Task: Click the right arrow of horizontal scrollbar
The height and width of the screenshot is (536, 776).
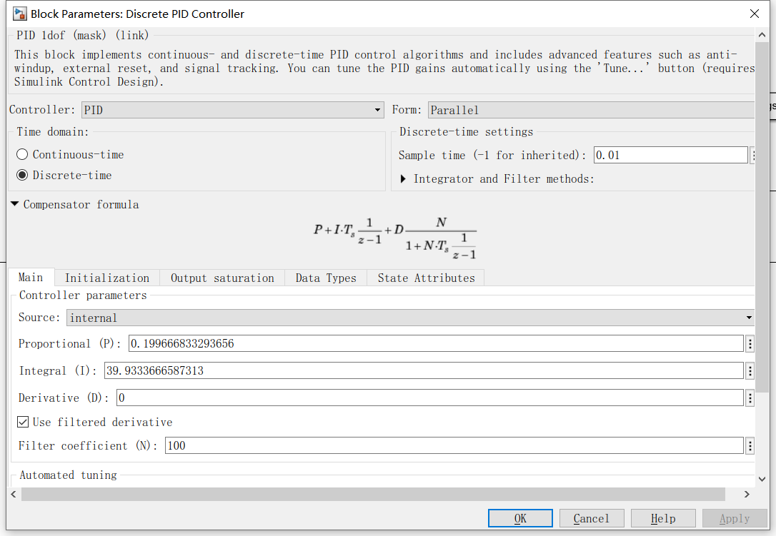Action: coord(747,495)
